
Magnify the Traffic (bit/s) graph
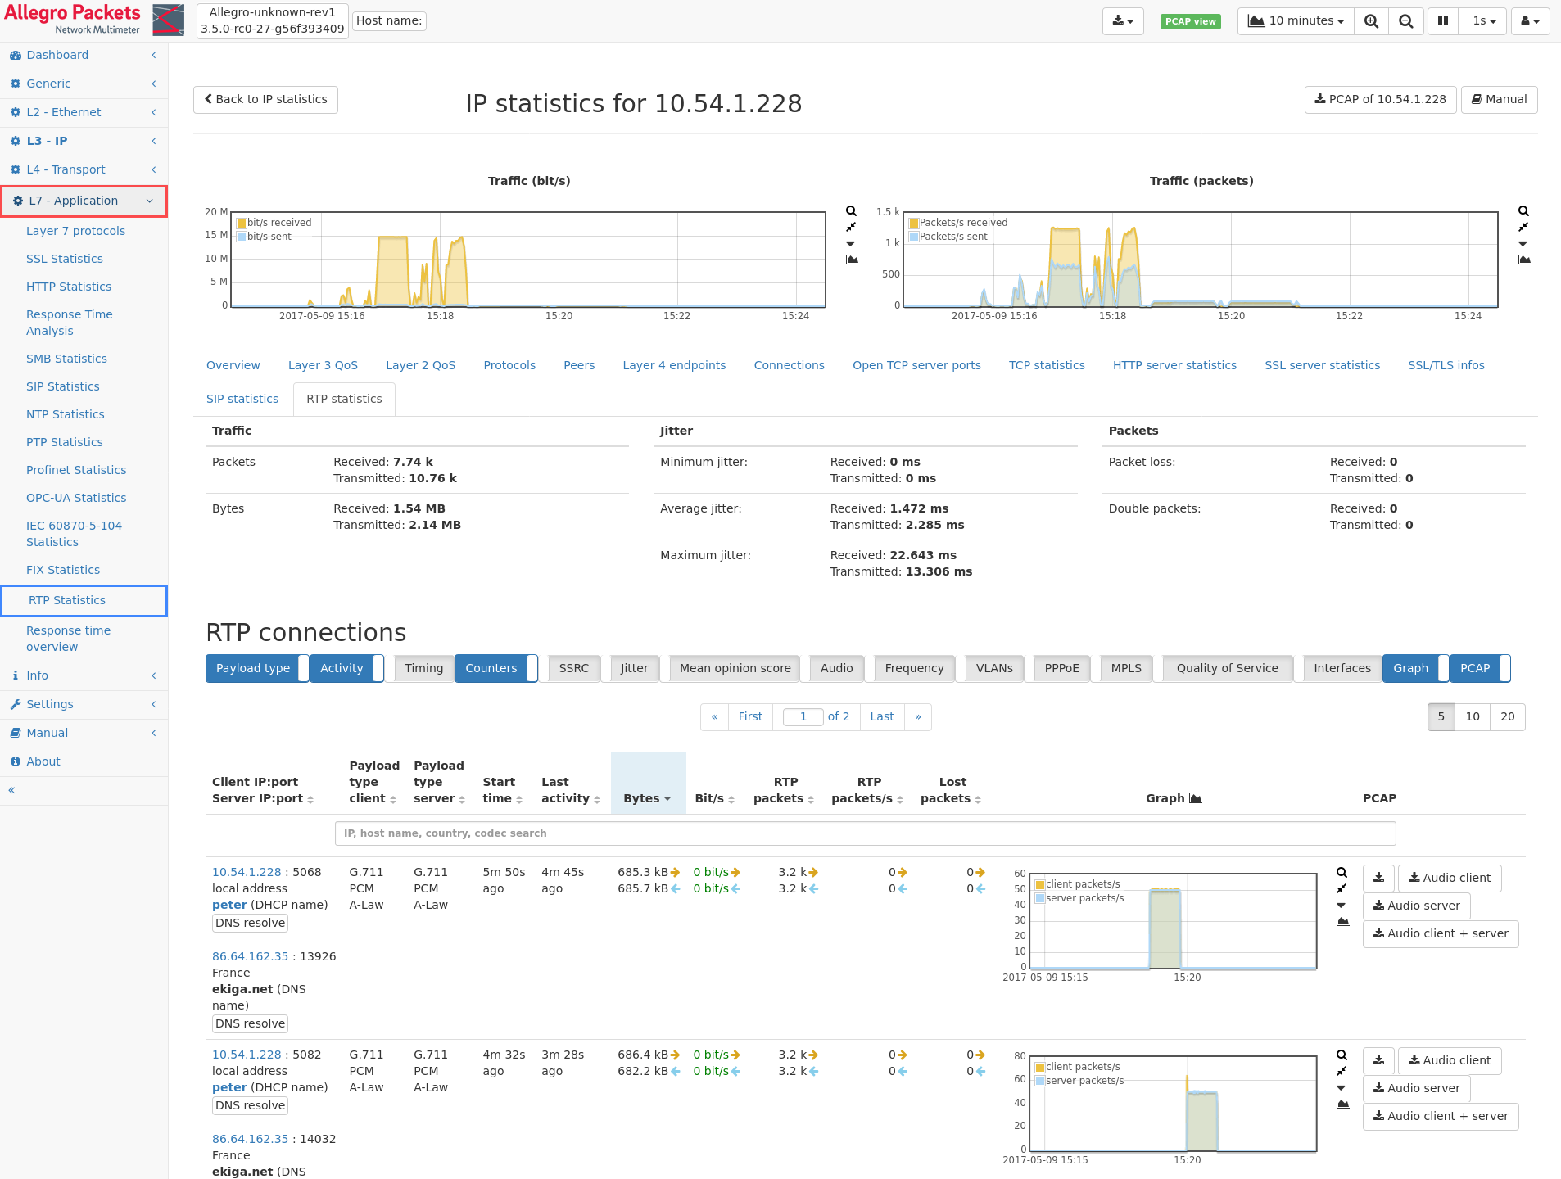click(852, 211)
